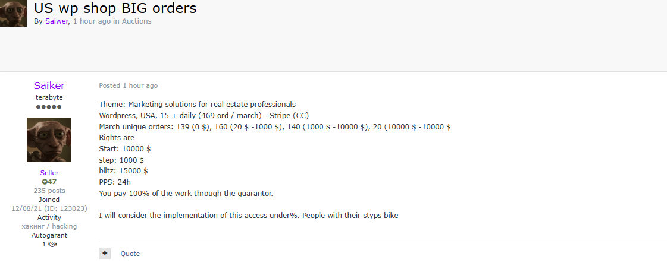Click the 1 hour ago timestamp in the byline
Viewport: 667px width, 266px height.
[x=92, y=21]
